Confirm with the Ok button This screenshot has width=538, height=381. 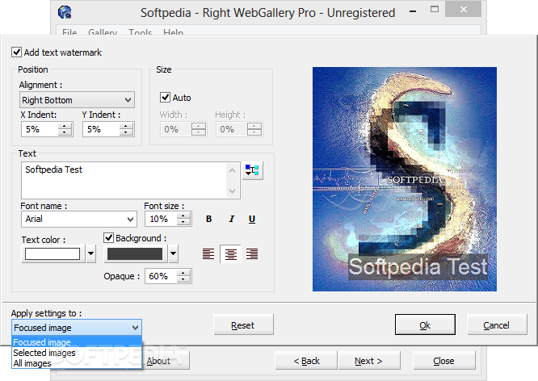425,324
